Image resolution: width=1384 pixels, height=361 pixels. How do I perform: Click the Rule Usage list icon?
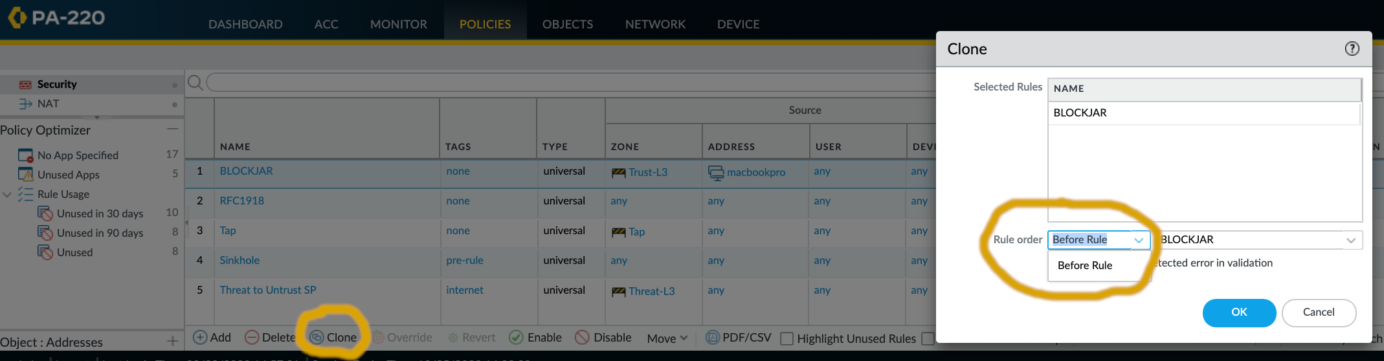(25, 194)
